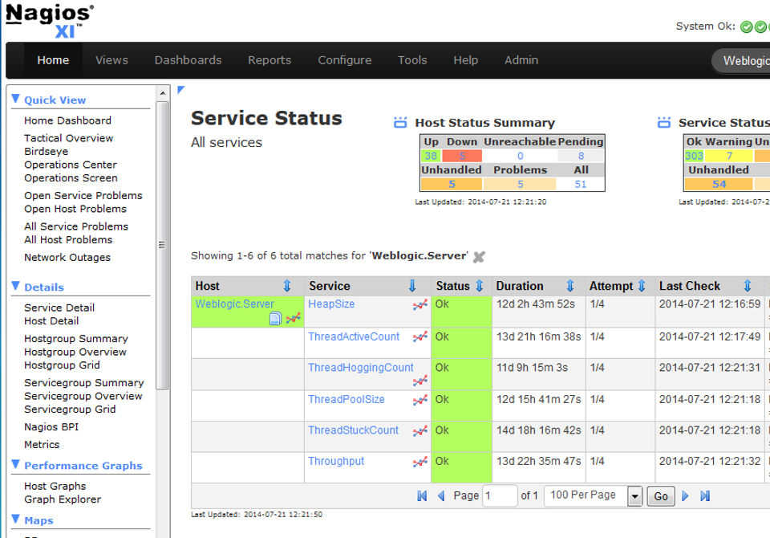
Task: Open Tactical Overview in sidebar
Action: (x=69, y=138)
